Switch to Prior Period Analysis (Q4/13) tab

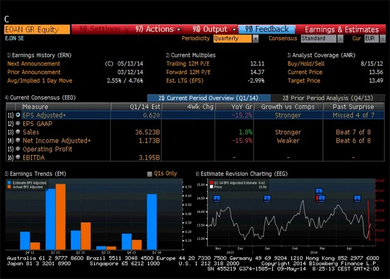333,97
